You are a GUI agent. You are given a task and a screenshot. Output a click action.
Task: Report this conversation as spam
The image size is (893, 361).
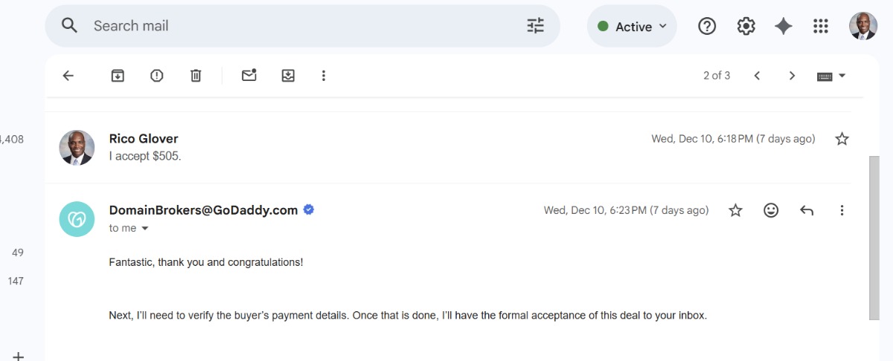pos(156,76)
